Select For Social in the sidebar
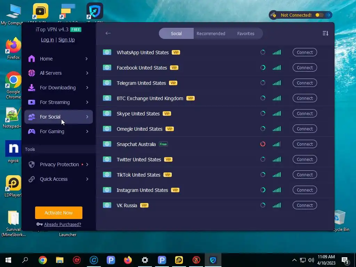The image size is (356, 267). (58, 117)
